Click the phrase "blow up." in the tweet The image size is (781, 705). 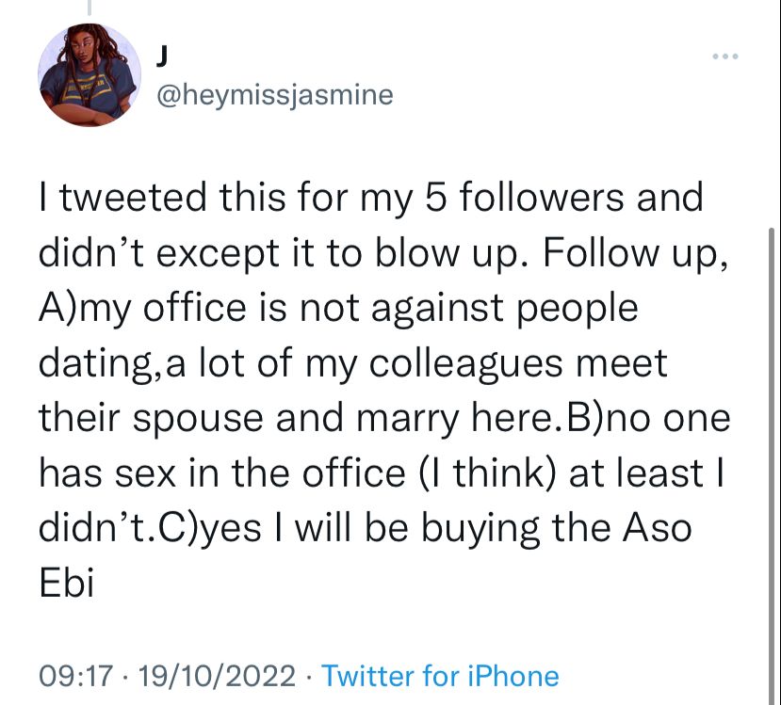pyautogui.click(x=478, y=253)
